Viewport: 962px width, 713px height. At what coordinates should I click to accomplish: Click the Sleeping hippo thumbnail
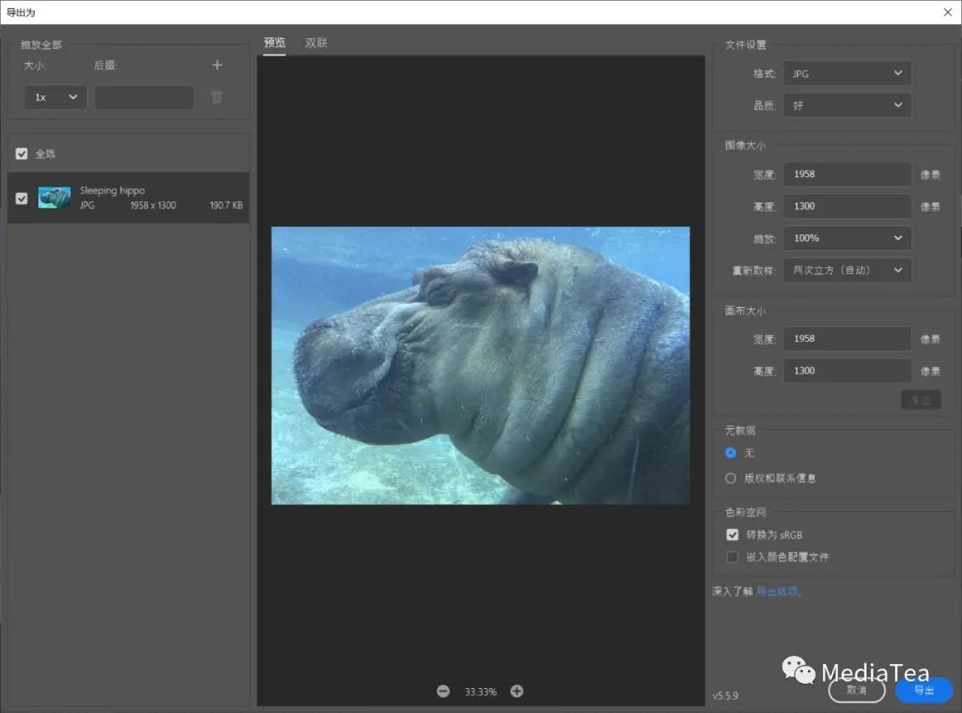pyautogui.click(x=54, y=198)
